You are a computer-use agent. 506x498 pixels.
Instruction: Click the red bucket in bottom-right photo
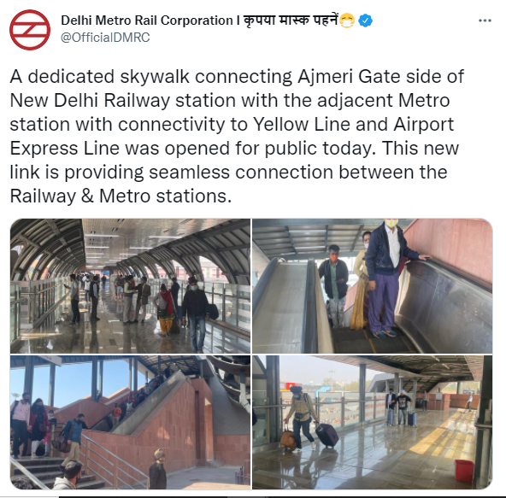(x=464, y=471)
